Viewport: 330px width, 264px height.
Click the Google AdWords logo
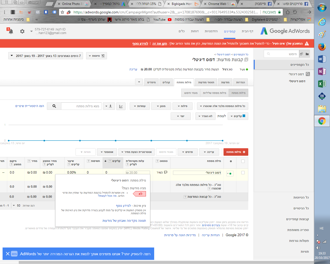285,31
